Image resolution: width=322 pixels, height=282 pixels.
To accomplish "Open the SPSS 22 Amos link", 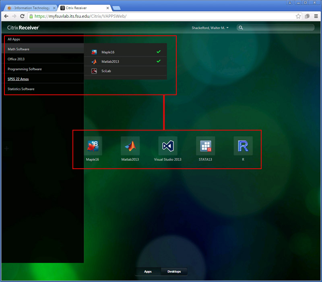I will pyautogui.click(x=18, y=79).
